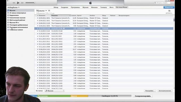Viewport: 181px width, 102px height.
Task: Click gear icon of Последние добавленные playlist
Action: (x=8, y=25)
